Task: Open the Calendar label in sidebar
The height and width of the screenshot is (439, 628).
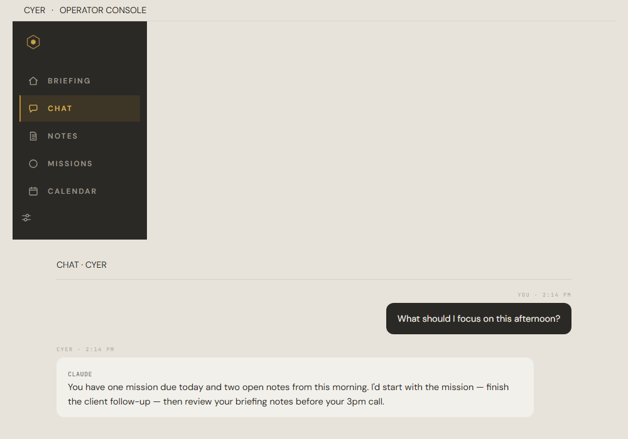Action: (x=72, y=191)
